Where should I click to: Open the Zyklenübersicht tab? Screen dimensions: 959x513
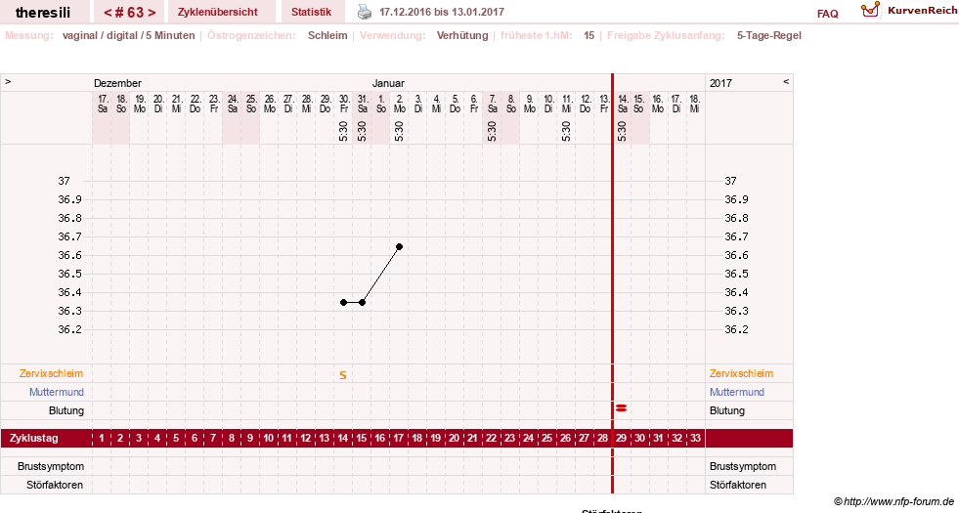[218, 12]
